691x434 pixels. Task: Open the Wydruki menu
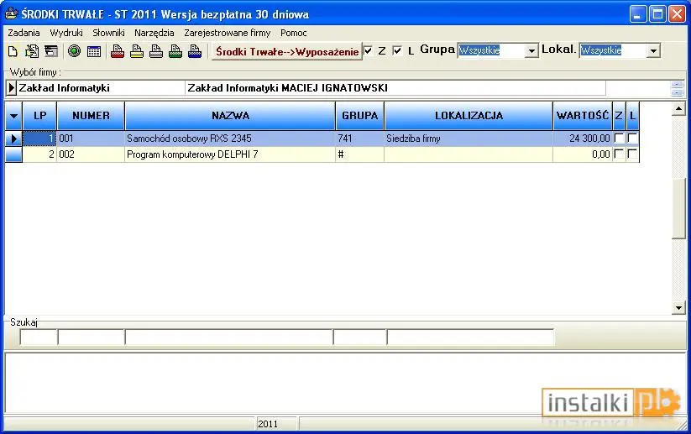pos(66,33)
